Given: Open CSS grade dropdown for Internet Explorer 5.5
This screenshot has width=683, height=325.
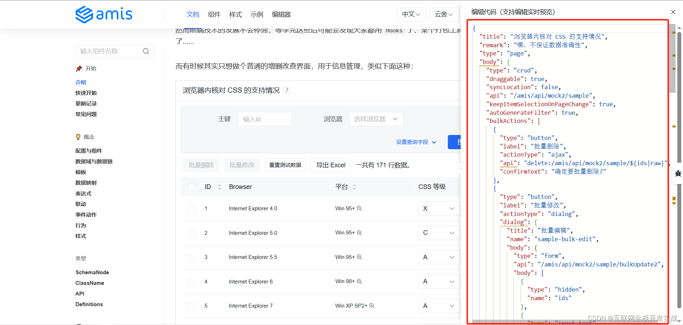Looking at the screenshot, I should tap(439, 257).
